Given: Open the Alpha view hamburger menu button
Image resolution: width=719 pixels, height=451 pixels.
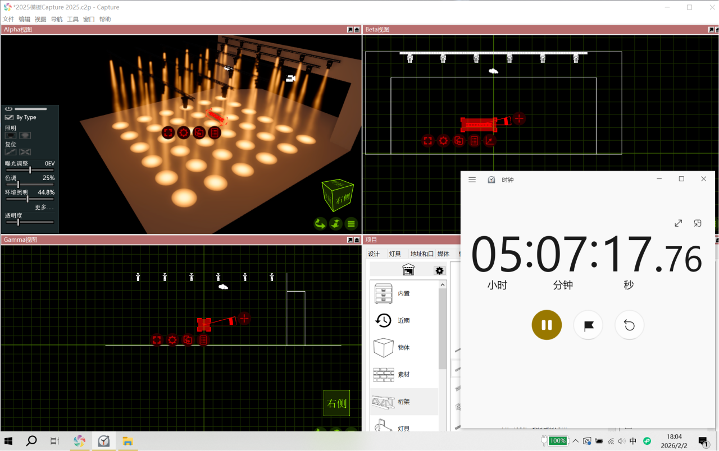Looking at the screenshot, I should (x=351, y=224).
